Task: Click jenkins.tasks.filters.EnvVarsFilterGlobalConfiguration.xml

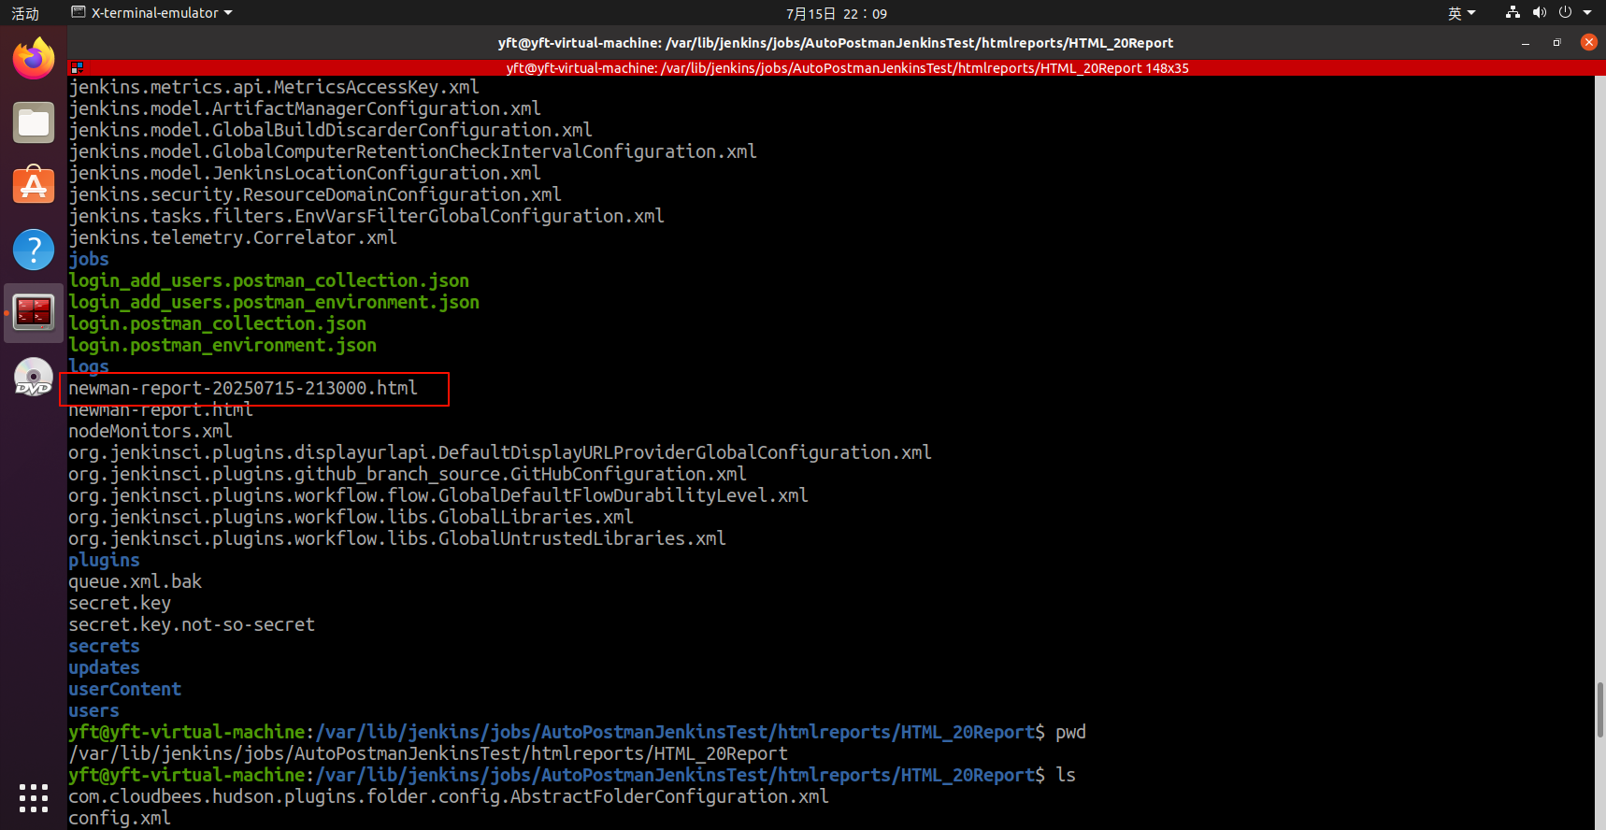Action: (x=366, y=216)
